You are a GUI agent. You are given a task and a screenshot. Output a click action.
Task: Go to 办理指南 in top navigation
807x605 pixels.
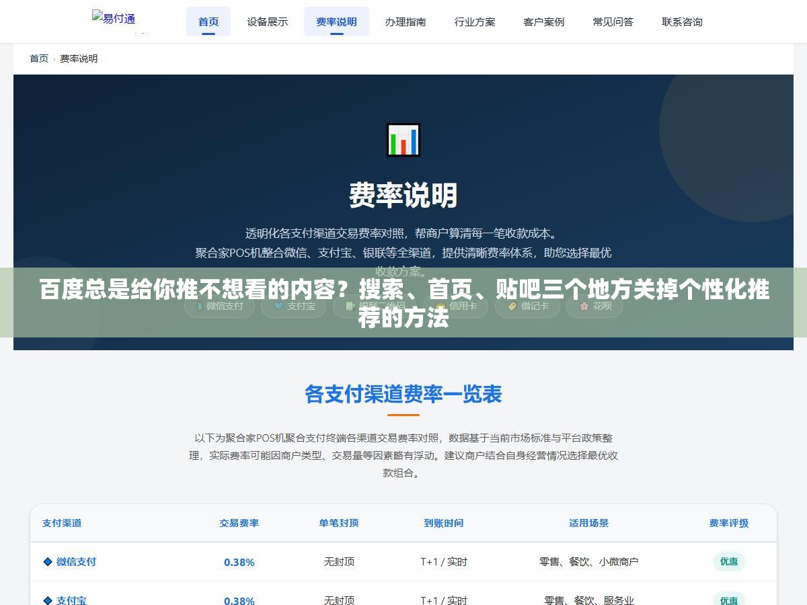(406, 22)
